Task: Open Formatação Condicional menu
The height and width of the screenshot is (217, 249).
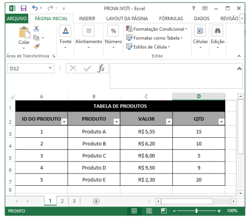Action: pos(157,29)
